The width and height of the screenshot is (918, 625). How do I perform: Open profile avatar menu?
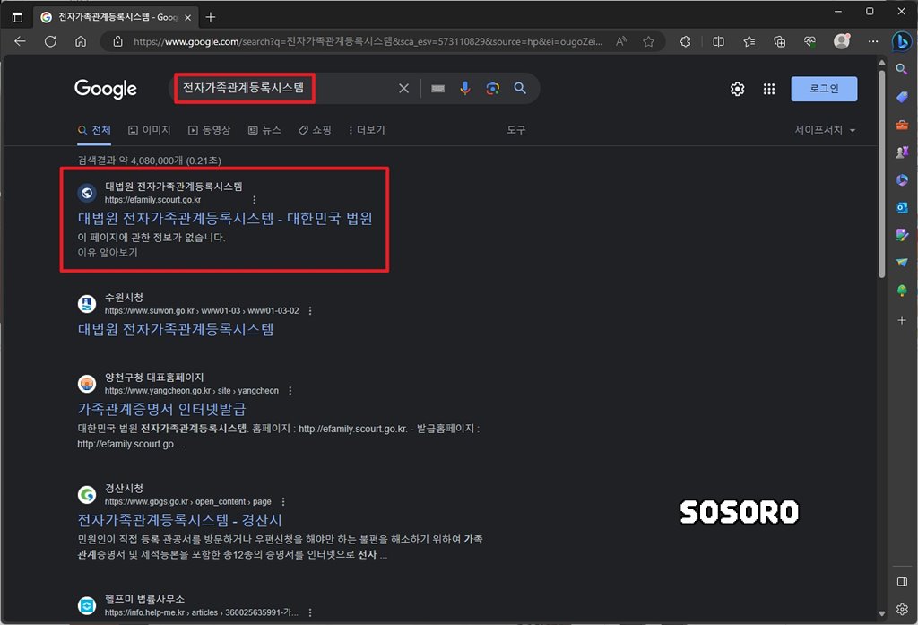841,41
